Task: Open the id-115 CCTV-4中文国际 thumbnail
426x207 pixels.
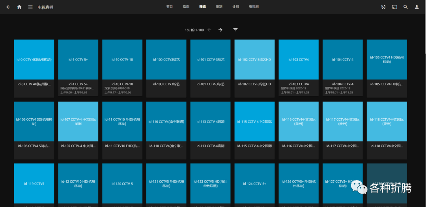Action: click(x=254, y=121)
